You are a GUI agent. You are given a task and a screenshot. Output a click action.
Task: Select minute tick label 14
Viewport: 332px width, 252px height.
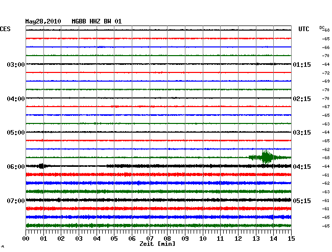tap(273, 239)
